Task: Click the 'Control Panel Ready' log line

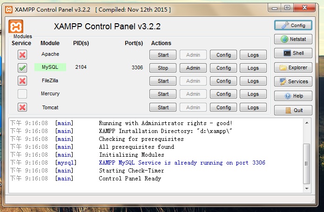Action: (130, 179)
